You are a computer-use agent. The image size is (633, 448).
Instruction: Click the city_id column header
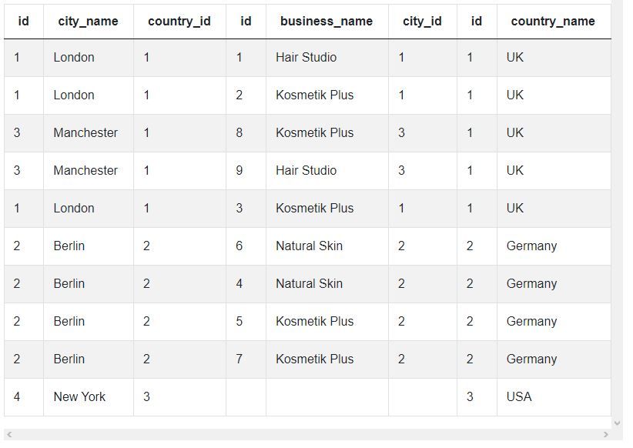click(x=422, y=22)
